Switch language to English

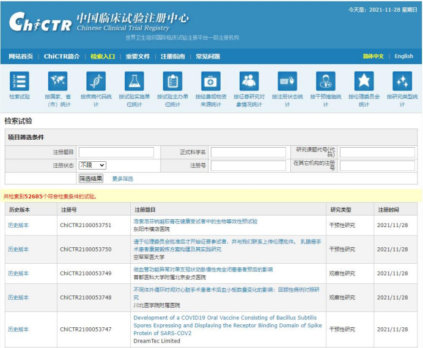403,56
